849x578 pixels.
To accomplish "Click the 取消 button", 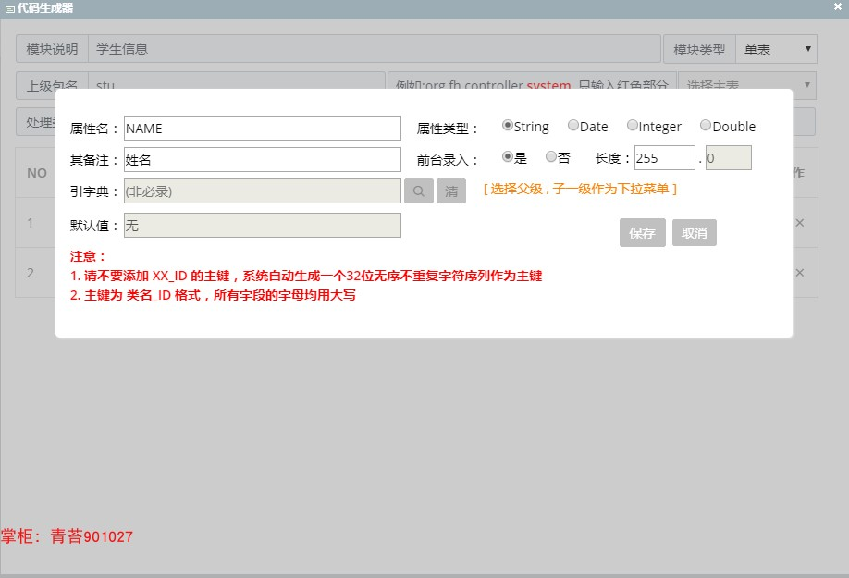I will pos(695,233).
